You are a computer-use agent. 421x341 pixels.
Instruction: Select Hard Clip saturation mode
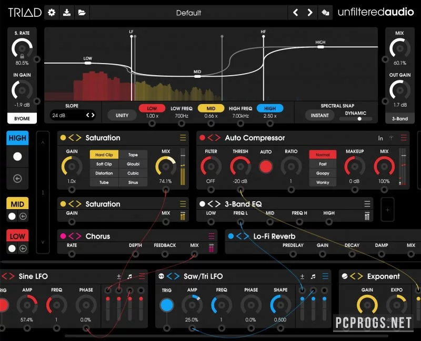click(x=104, y=154)
